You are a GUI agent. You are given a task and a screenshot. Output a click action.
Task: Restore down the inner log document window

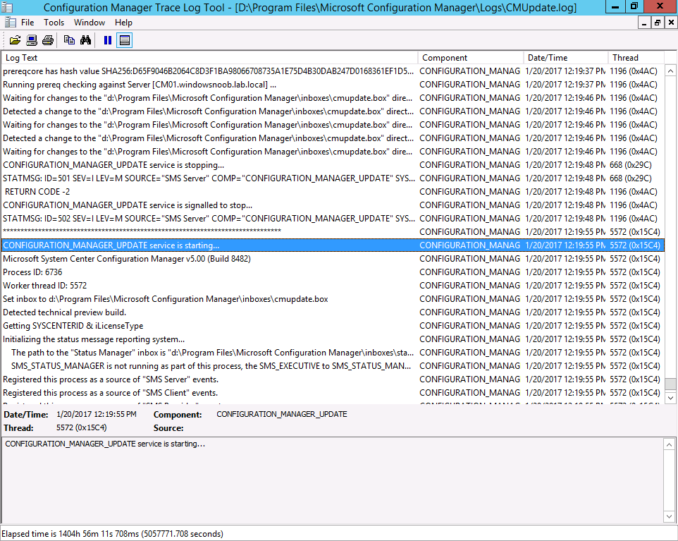(x=658, y=23)
